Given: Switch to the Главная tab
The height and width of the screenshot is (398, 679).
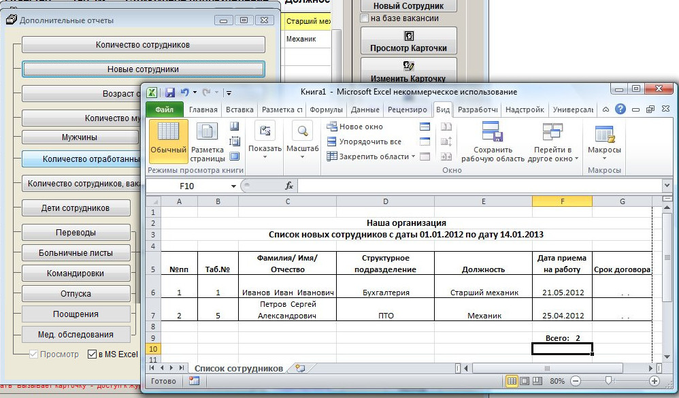Looking at the screenshot, I should [x=203, y=110].
